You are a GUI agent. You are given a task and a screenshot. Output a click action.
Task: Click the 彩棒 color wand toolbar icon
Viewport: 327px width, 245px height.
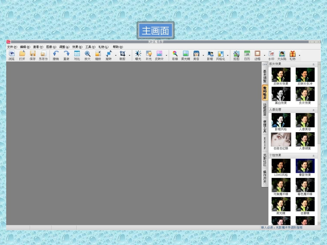(175, 55)
